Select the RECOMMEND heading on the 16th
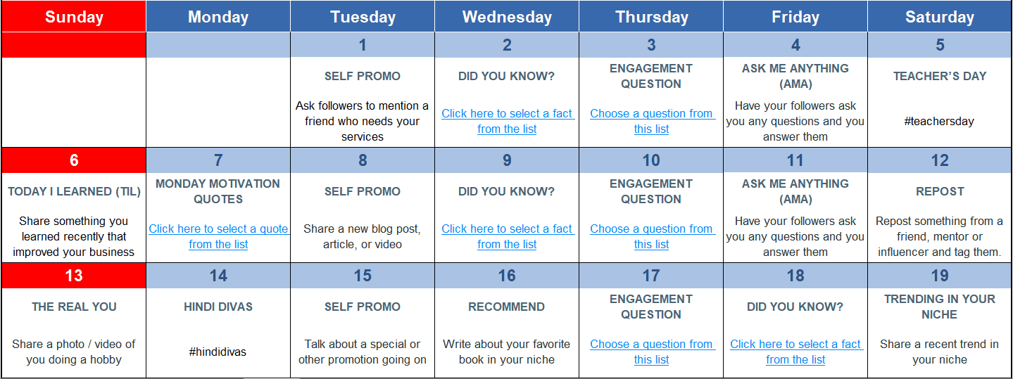This screenshot has height=379, width=1013. click(507, 307)
